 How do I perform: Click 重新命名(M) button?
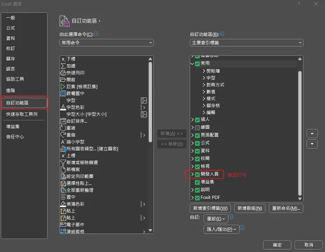click(286, 208)
